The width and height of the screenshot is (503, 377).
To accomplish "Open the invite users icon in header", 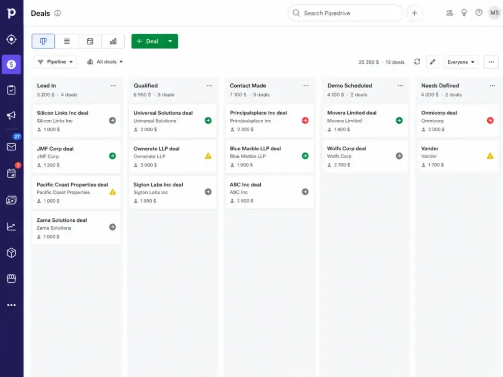I will click(x=449, y=13).
